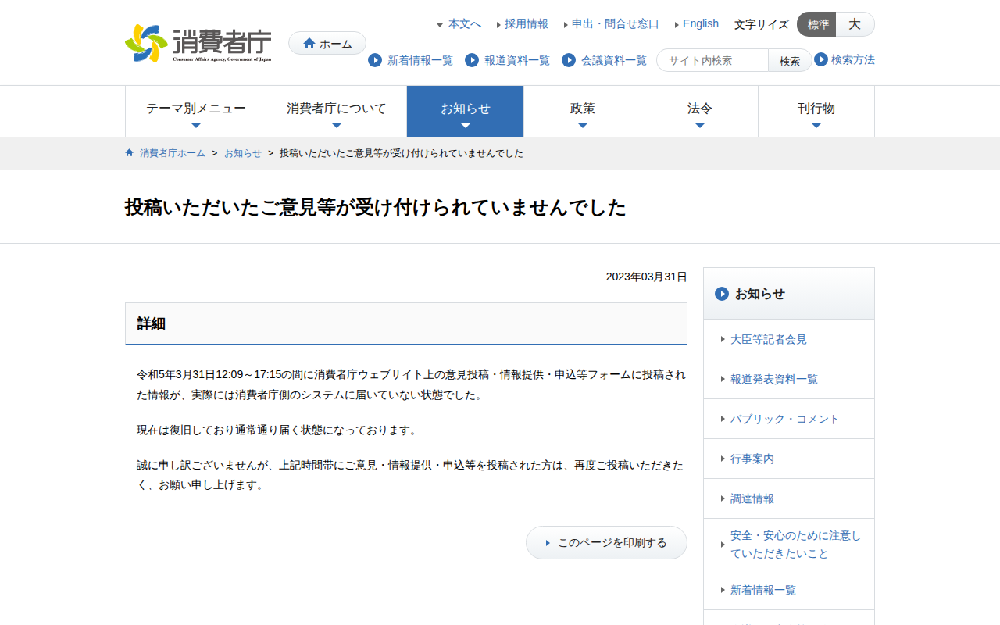Click the arrow icon beside 報道資料一覧
Image resolution: width=1000 pixels, height=625 pixels.
[472, 60]
